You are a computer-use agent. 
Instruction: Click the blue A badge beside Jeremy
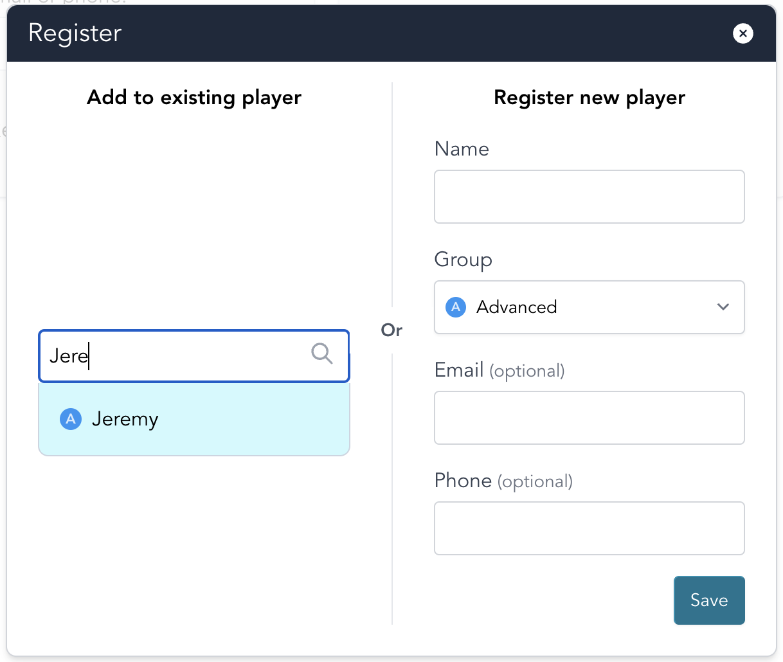coord(71,419)
